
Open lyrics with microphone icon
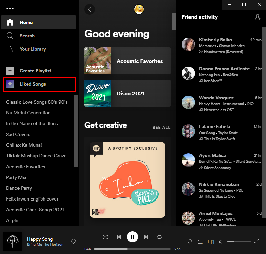[190, 242]
